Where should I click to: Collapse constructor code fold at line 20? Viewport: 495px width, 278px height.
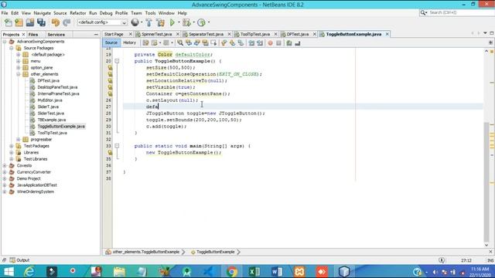coord(117,61)
